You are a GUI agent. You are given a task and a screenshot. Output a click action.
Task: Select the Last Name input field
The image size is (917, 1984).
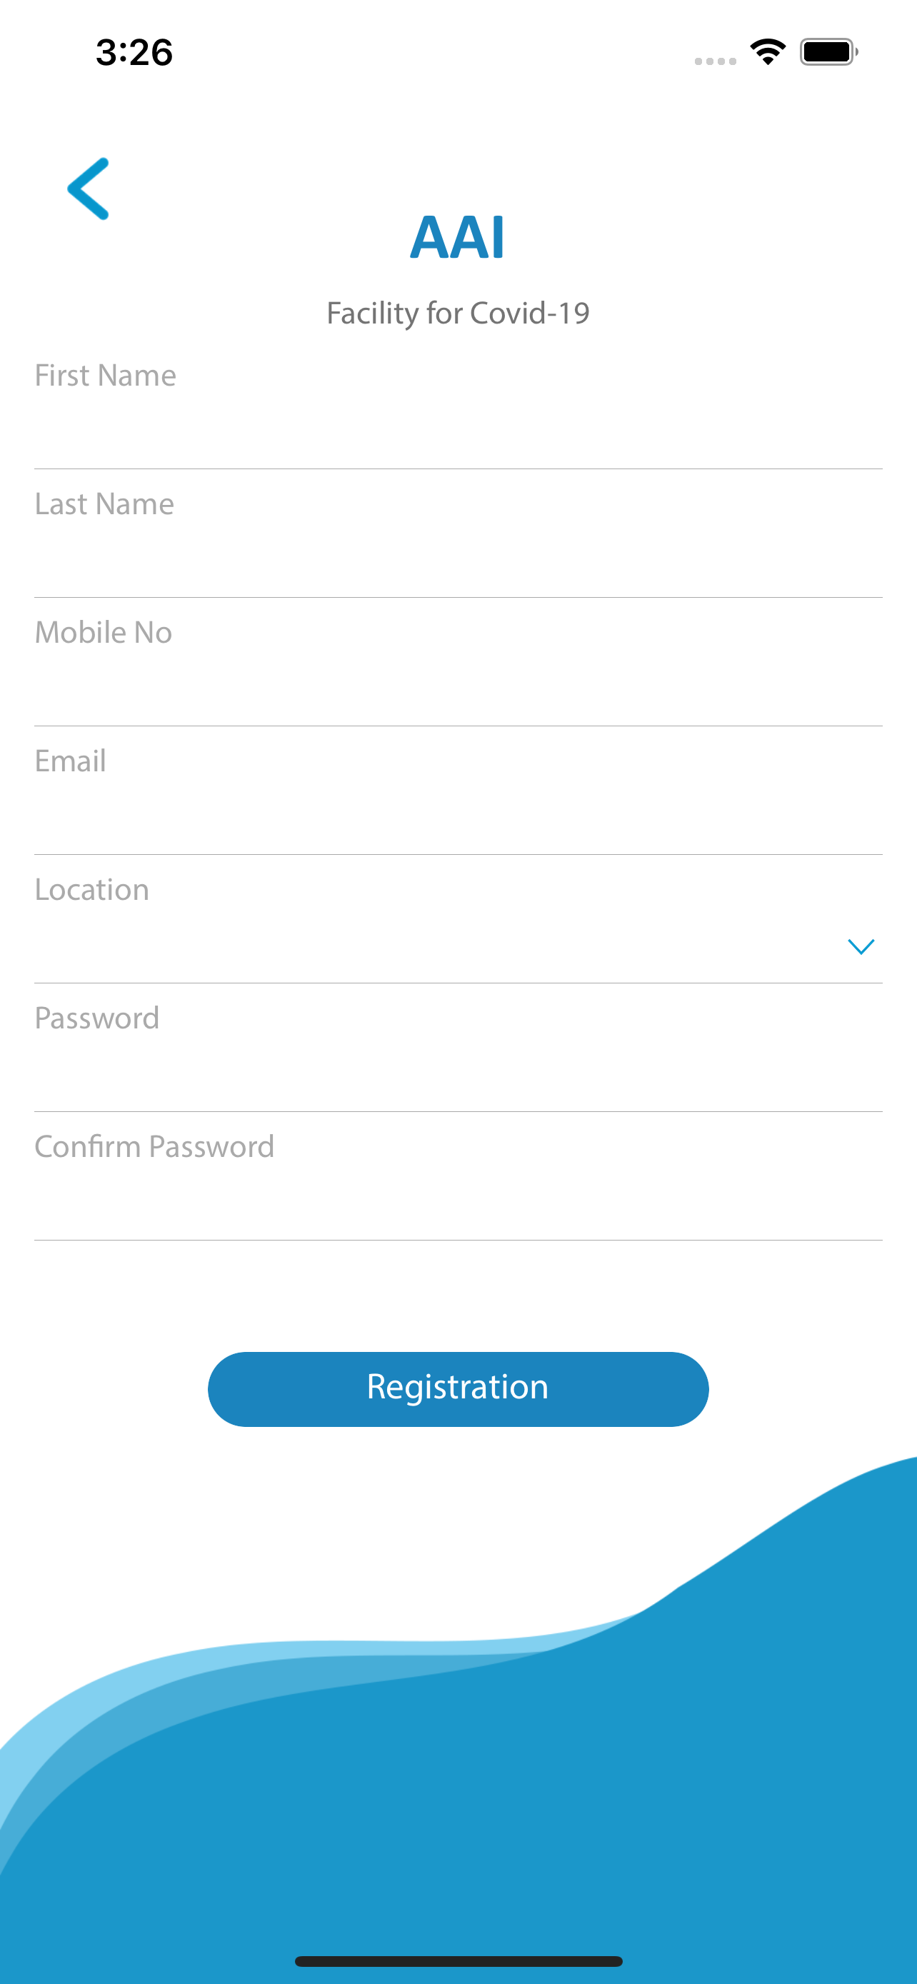point(458,561)
